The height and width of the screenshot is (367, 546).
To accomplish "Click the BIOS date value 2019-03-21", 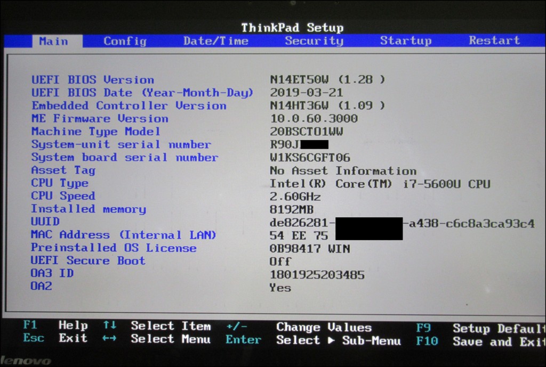I will 307,92.
